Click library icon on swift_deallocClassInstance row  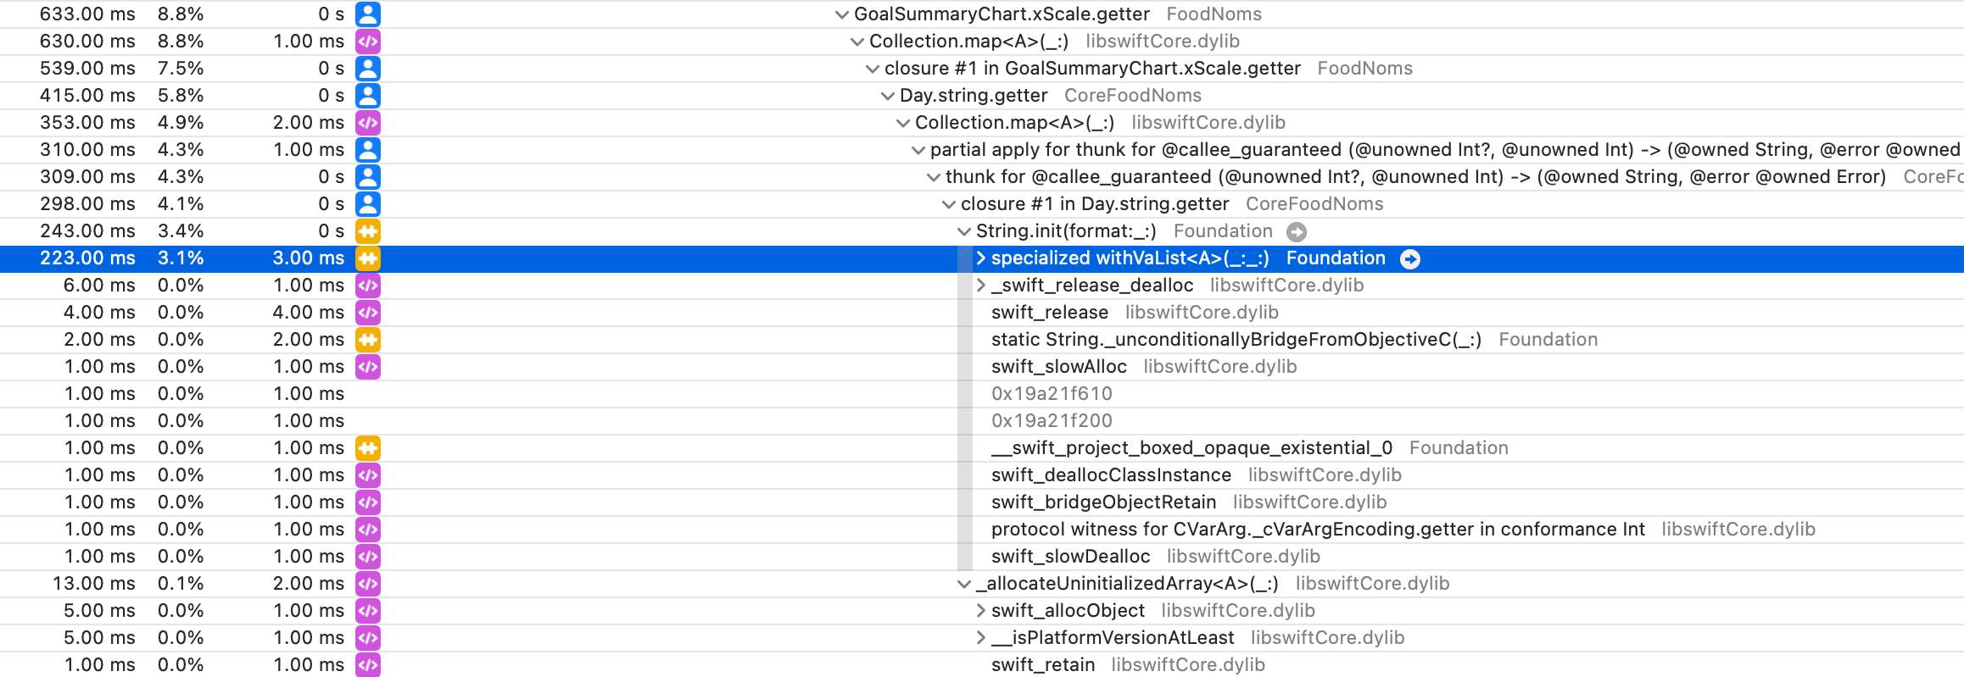pos(368,475)
